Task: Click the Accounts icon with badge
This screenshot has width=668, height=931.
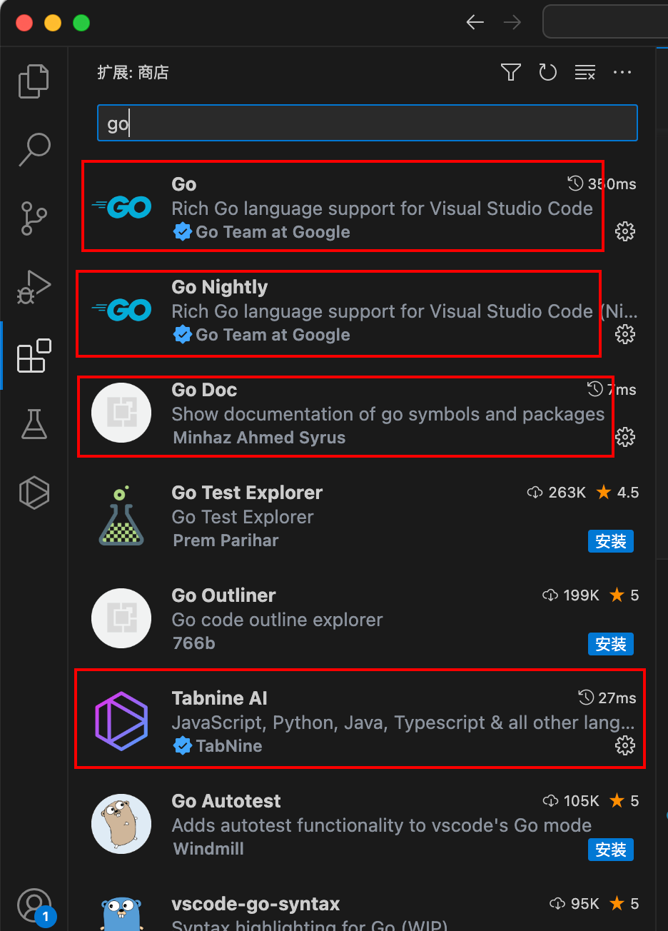Action: [x=34, y=905]
